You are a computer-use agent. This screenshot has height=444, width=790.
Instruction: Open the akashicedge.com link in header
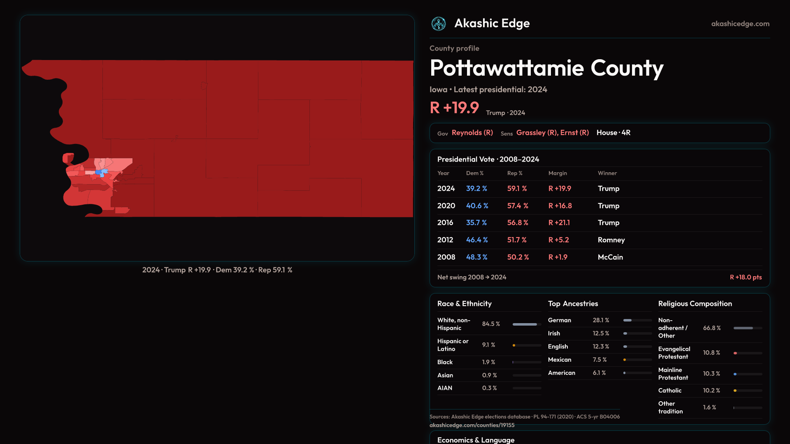740,24
